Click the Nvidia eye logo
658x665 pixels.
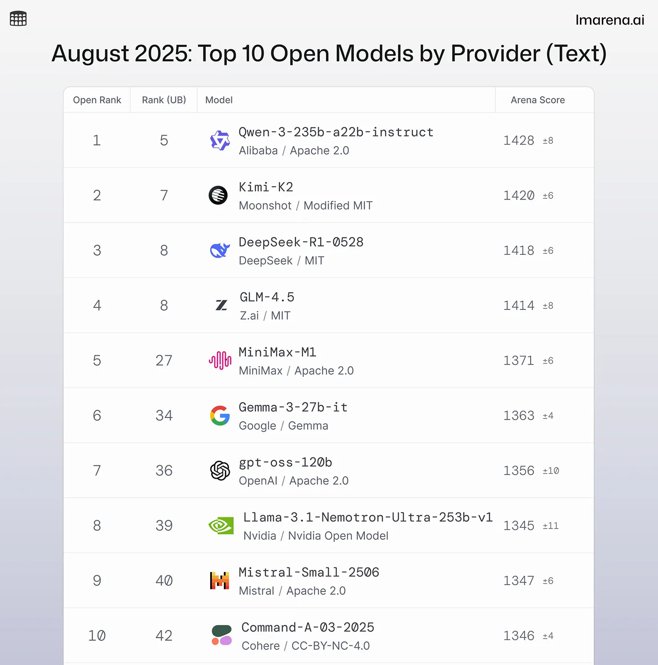tap(221, 526)
